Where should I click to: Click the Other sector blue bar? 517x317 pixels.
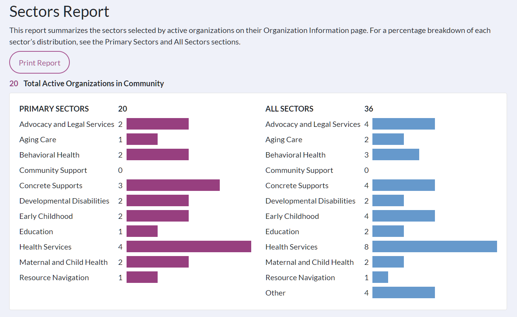click(403, 292)
